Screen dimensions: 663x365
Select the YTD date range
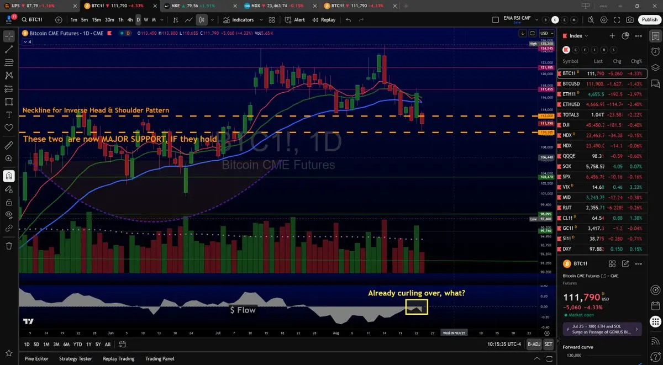coord(78,344)
